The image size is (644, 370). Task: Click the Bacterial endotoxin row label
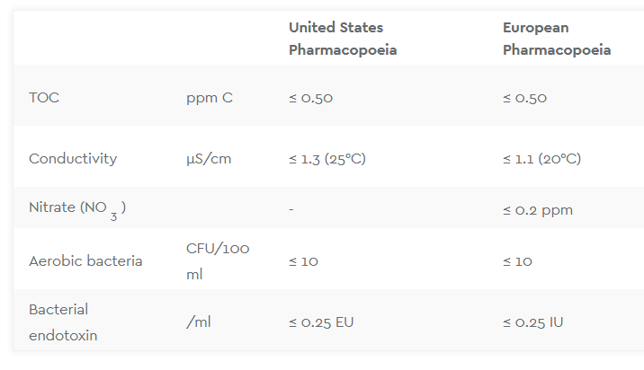[63, 322]
